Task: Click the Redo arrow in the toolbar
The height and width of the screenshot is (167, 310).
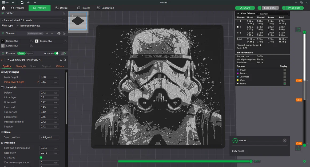Action: [x=35, y=2]
